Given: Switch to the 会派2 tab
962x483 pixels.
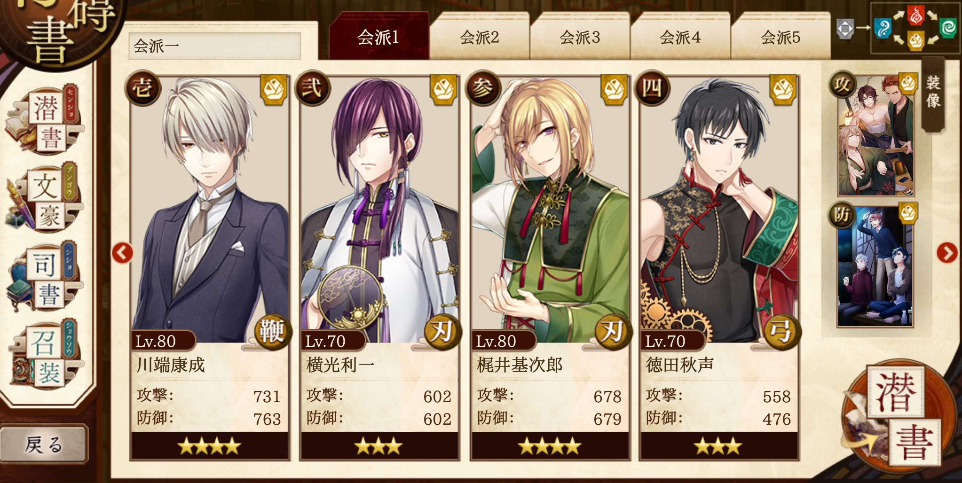Looking at the screenshot, I should 480,37.
